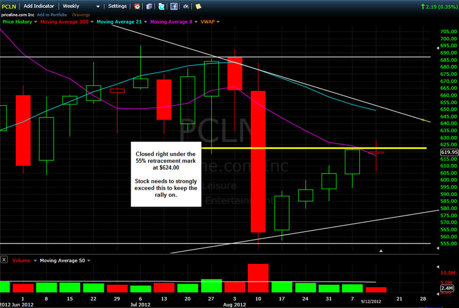Share the chart via the Twitter icon
The height and width of the screenshot is (308, 459).
pyautogui.click(x=161, y=6)
